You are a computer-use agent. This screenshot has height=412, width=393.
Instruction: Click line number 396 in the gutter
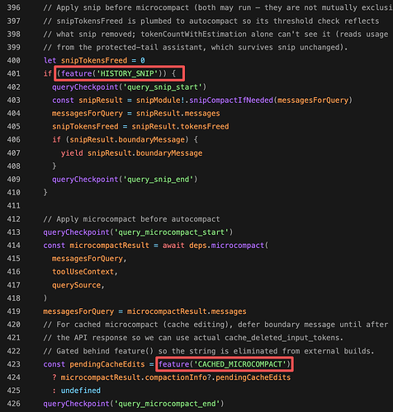click(x=13, y=7)
